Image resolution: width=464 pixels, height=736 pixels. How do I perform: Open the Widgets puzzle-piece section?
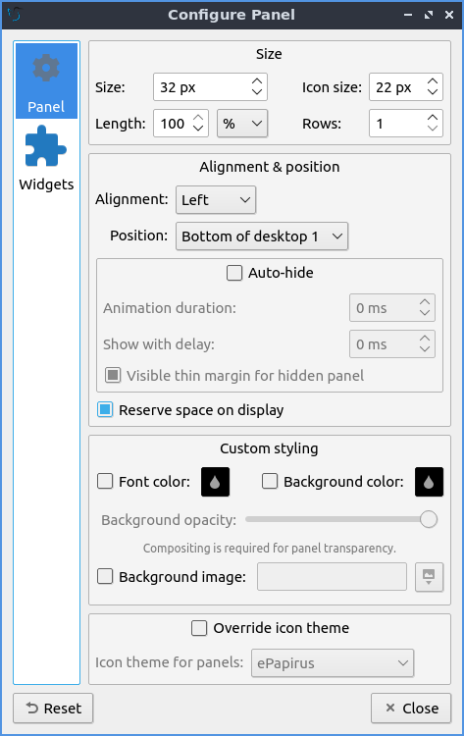pyautogui.click(x=46, y=158)
